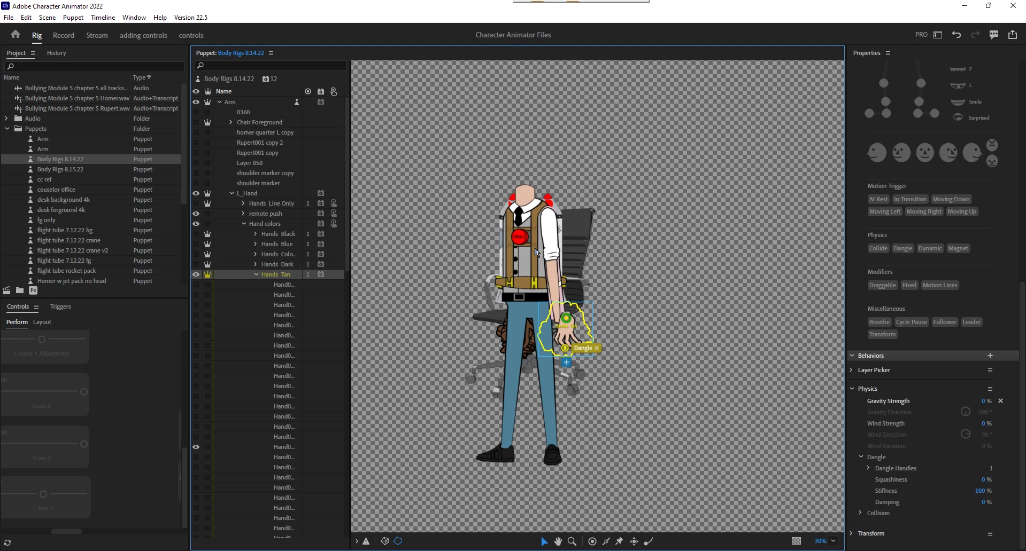The height and width of the screenshot is (551, 1026).
Task: Apply the Draggable modifier tag
Action: tap(883, 285)
